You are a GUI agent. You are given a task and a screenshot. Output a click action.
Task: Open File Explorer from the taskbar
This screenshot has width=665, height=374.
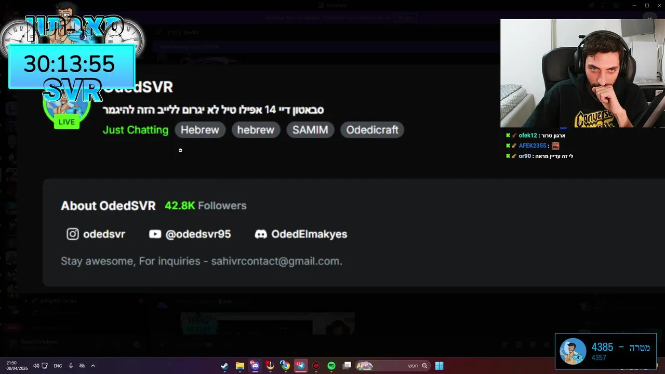coord(240,366)
